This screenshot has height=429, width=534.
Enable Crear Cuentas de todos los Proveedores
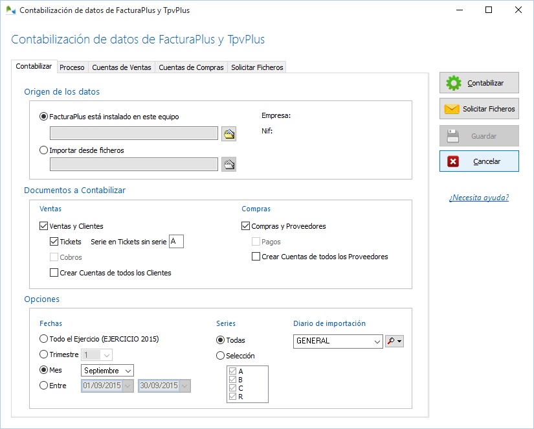[256, 257]
